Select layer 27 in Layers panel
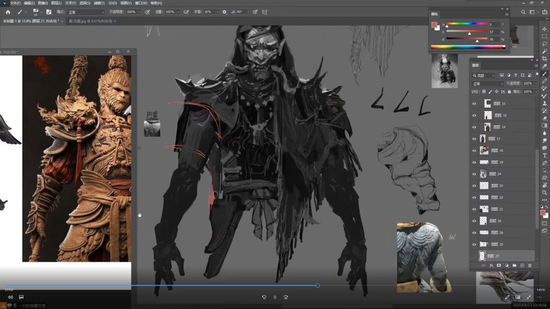This screenshot has width=550, height=309. (x=508, y=256)
